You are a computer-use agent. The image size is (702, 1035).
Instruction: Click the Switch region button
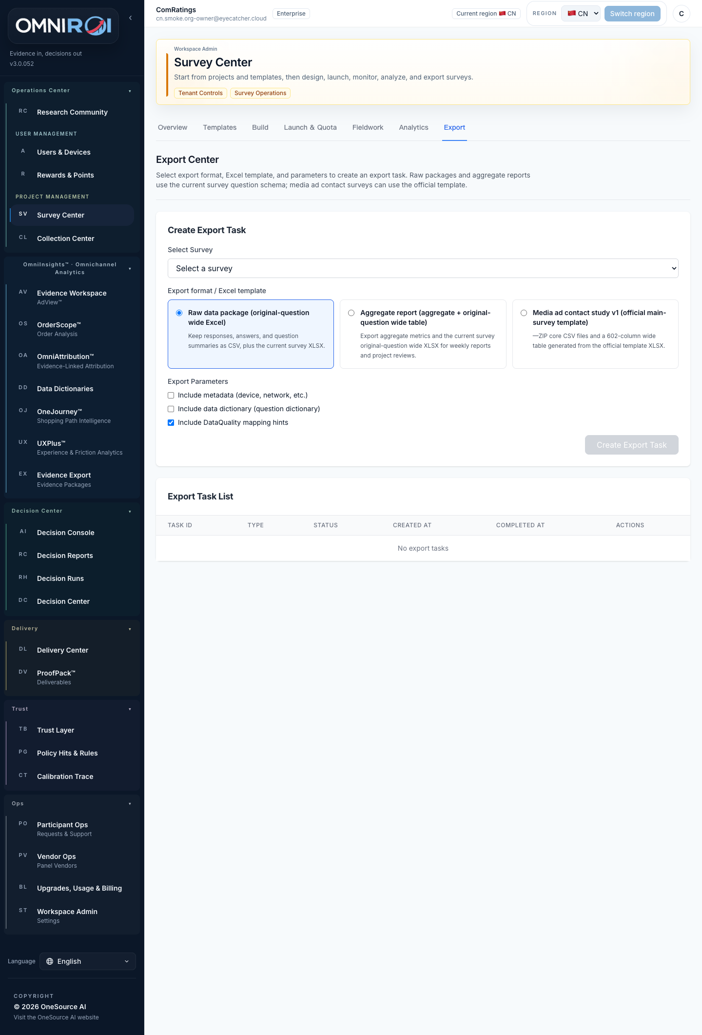point(632,14)
